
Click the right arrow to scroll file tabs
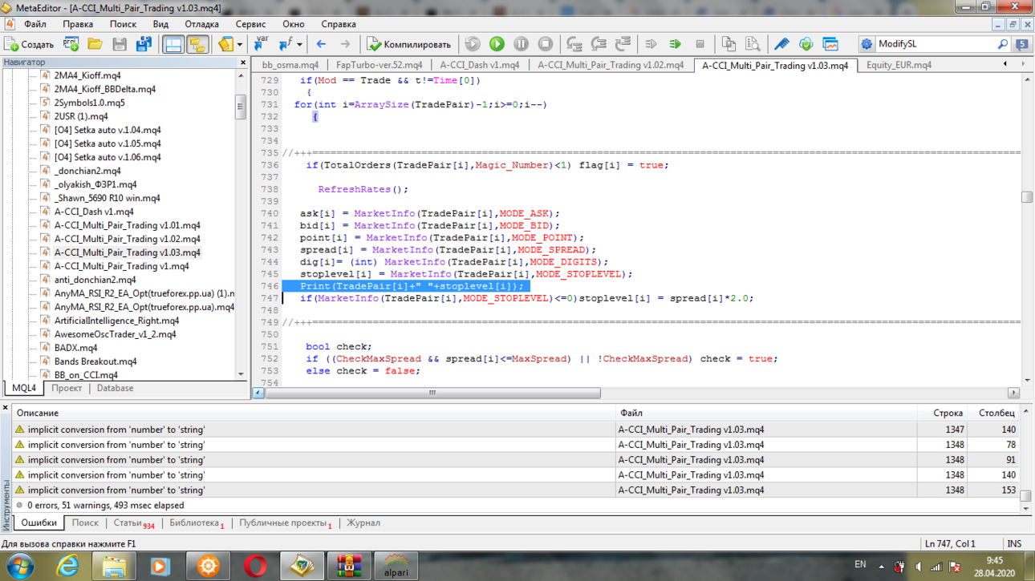click(1023, 64)
